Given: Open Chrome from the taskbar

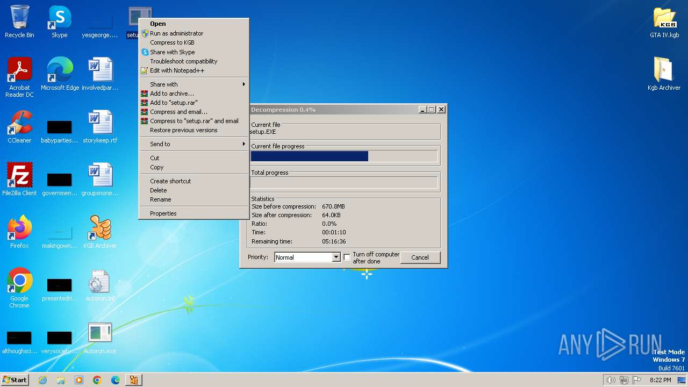Looking at the screenshot, I should [97, 380].
